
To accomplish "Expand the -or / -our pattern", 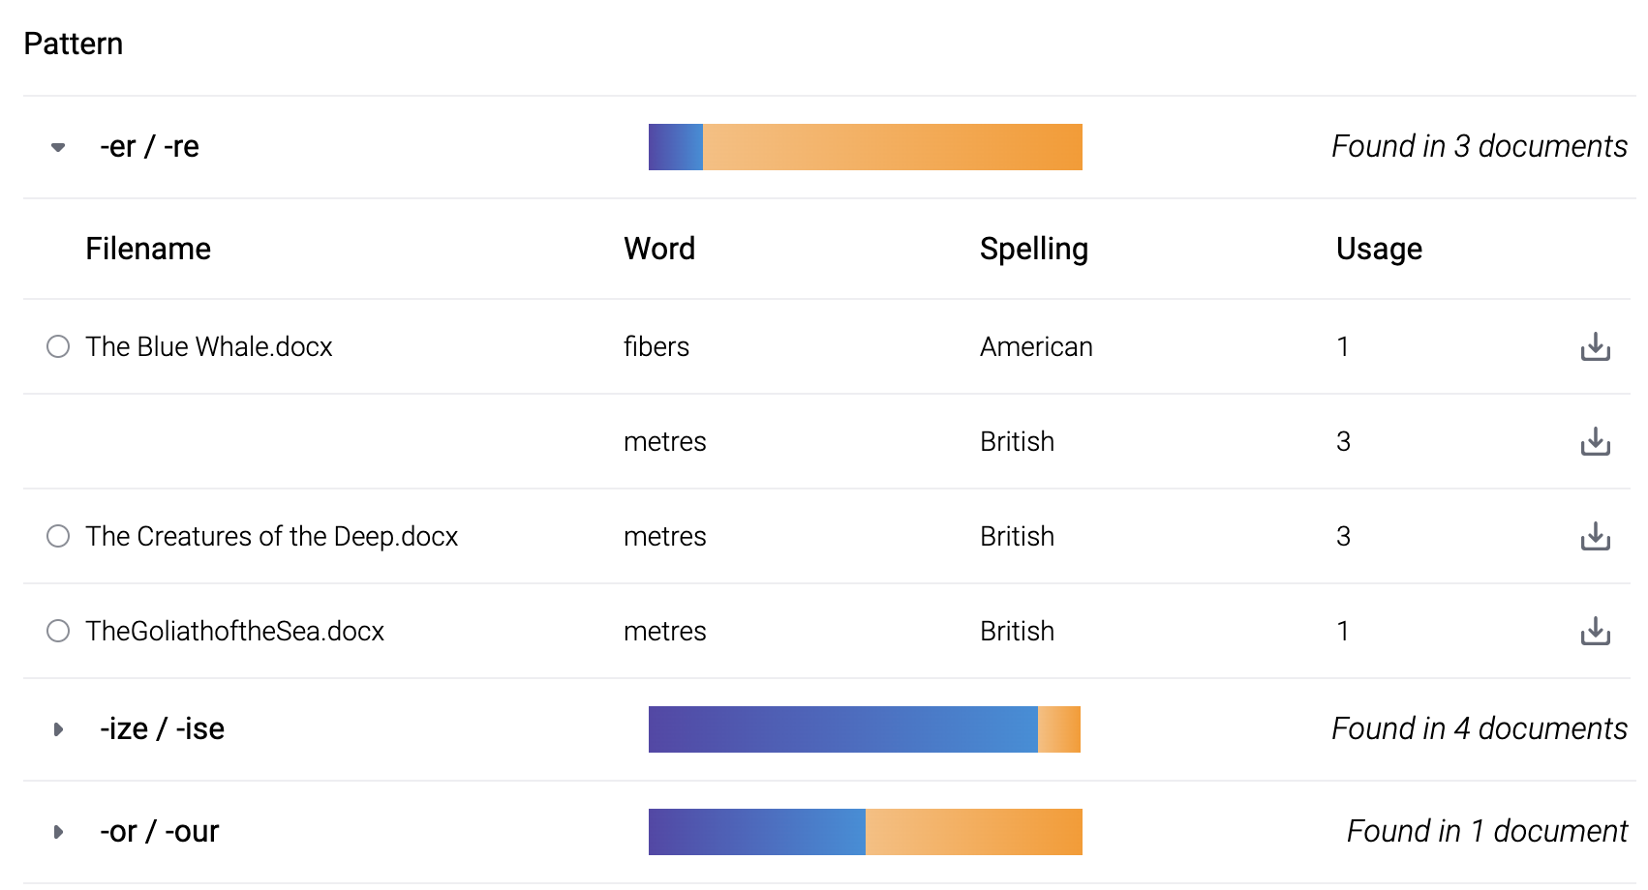I will (58, 832).
